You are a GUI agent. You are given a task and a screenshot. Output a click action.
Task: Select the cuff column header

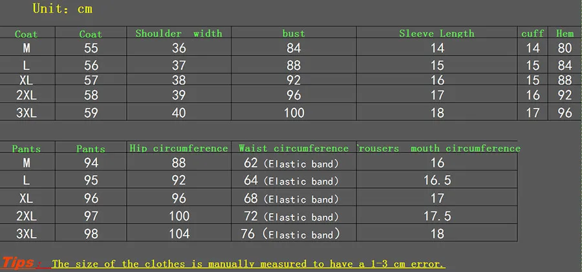(533, 34)
